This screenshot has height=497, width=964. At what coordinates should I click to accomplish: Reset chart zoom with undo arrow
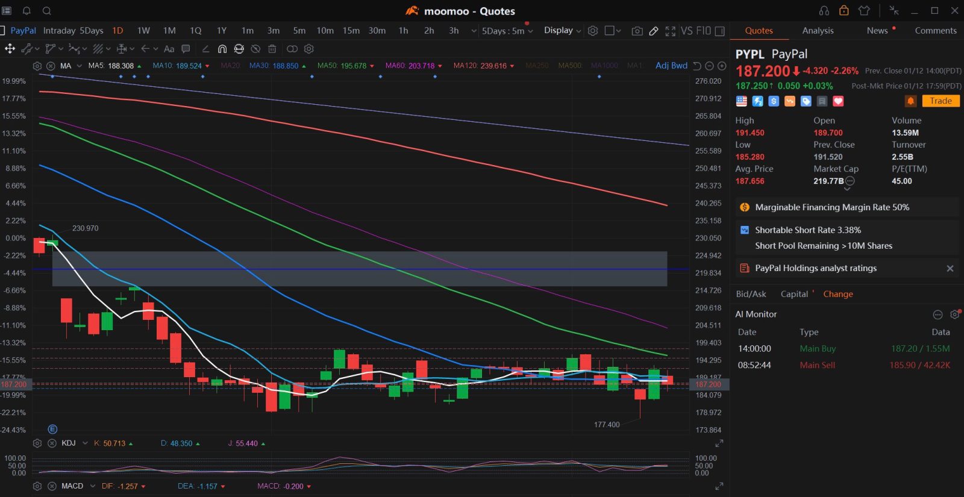click(x=697, y=66)
